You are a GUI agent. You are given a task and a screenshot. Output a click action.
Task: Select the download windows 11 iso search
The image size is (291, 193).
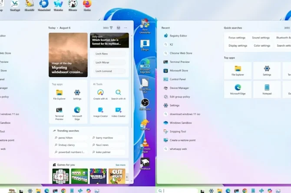pyautogui.click(x=182, y=114)
